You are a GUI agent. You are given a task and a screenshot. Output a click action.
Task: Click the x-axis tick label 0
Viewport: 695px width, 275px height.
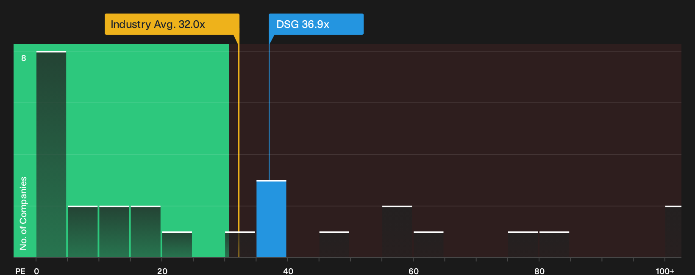point(36,271)
